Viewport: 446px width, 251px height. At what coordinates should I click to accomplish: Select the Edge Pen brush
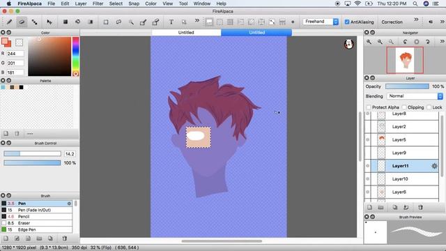[36, 229]
